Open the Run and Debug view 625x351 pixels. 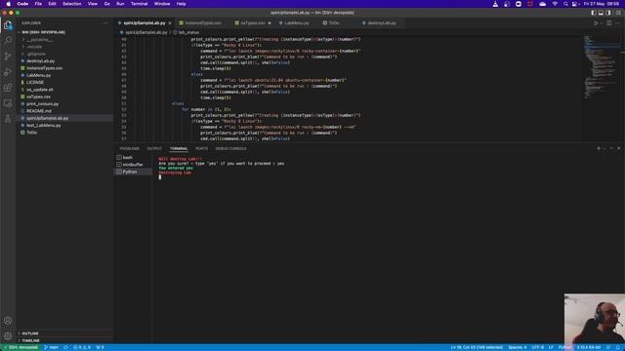pyautogui.click(x=8, y=71)
